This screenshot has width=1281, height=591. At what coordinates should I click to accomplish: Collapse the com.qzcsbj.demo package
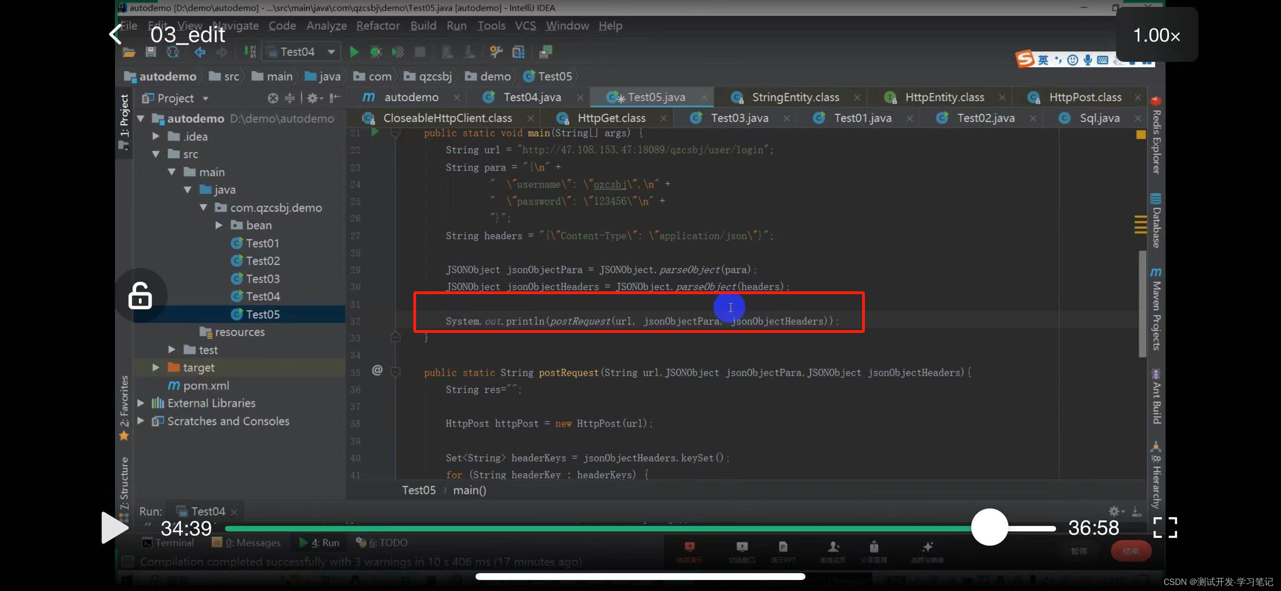[203, 207]
